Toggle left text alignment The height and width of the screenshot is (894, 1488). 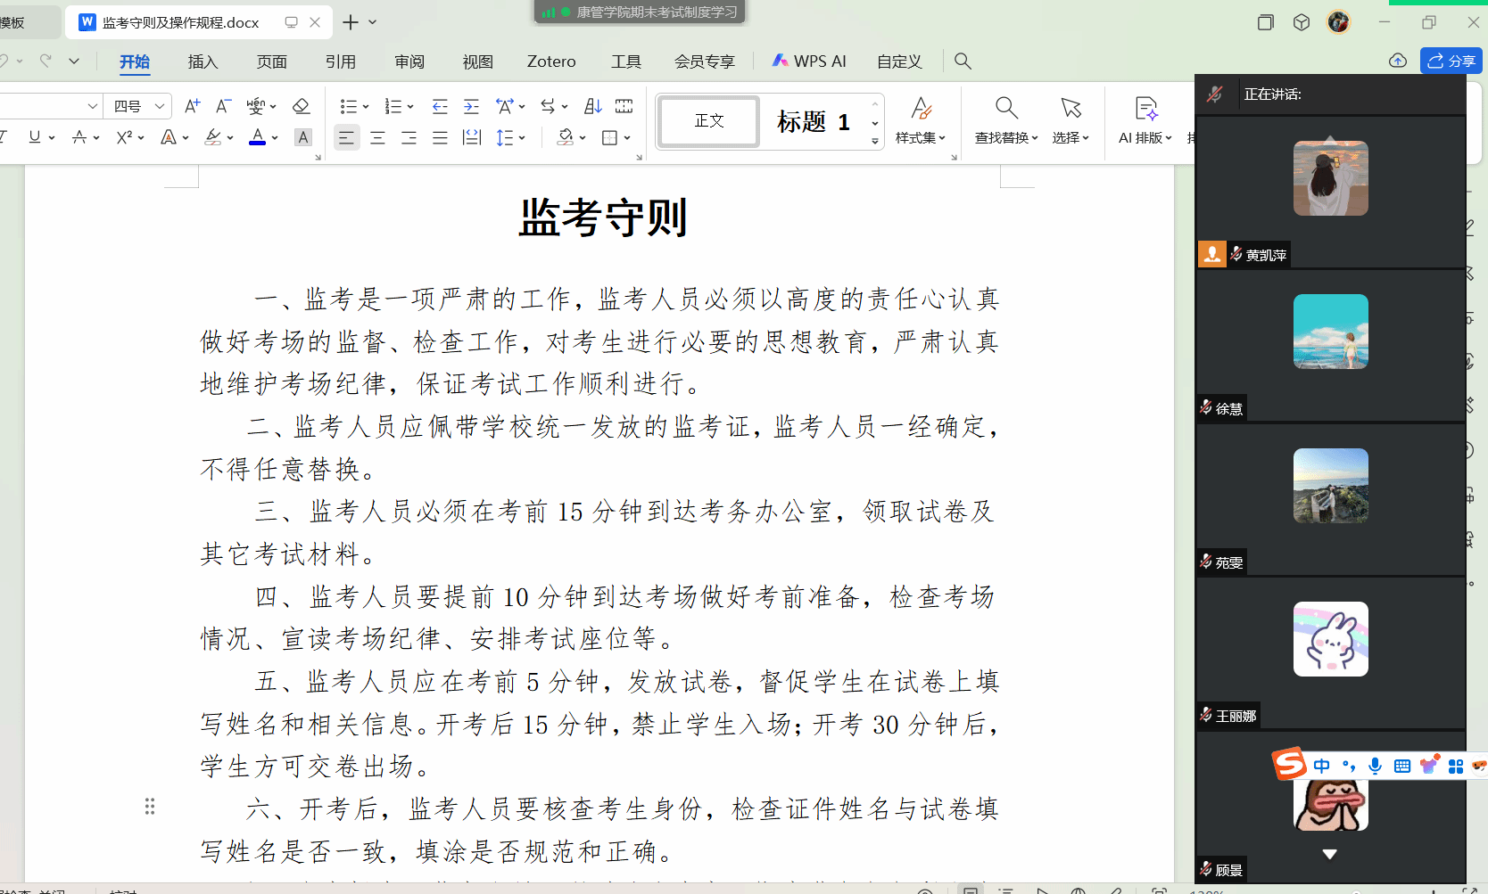[x=346, y=138]
